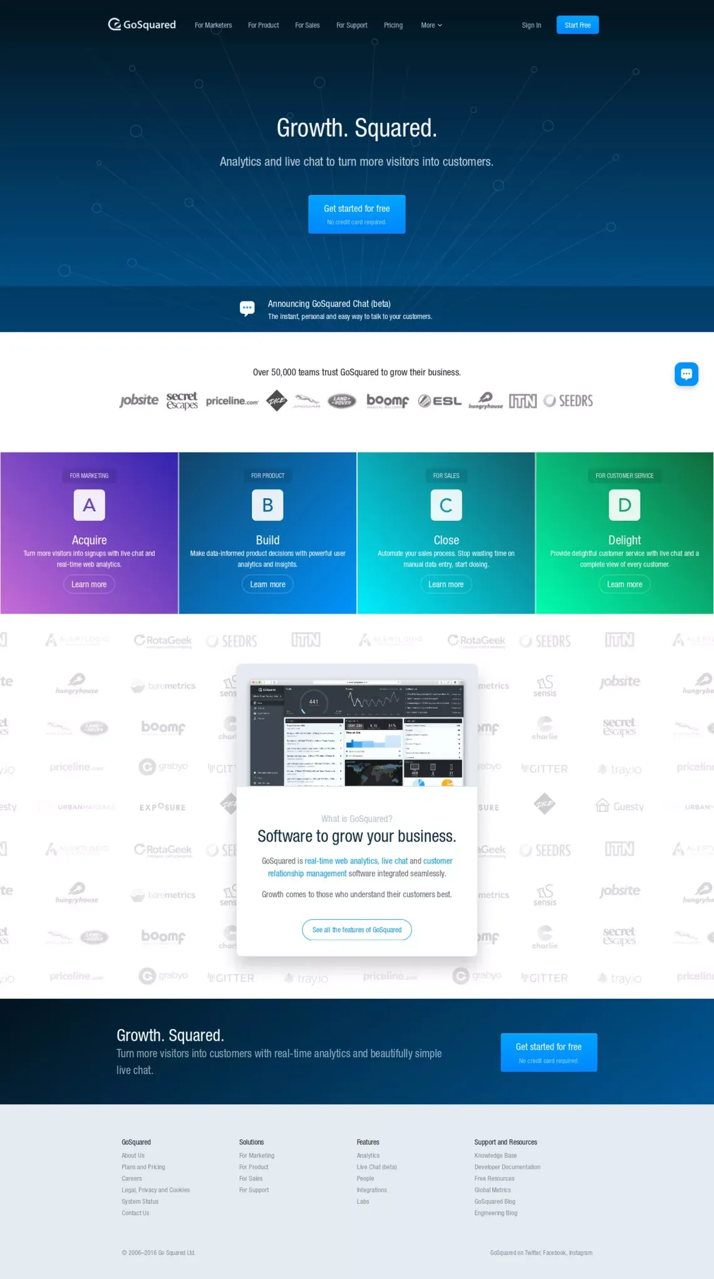Screen dimensions: 714x1279
Task: Open the For Marketers nav item
Action: click(x=213, y=26)
